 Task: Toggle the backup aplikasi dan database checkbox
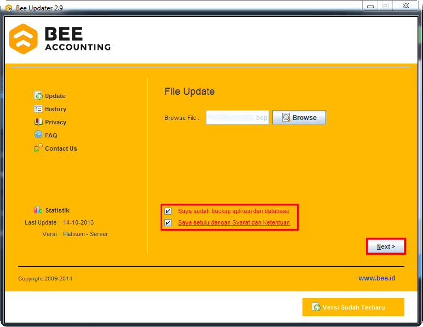tap(168, 211)
